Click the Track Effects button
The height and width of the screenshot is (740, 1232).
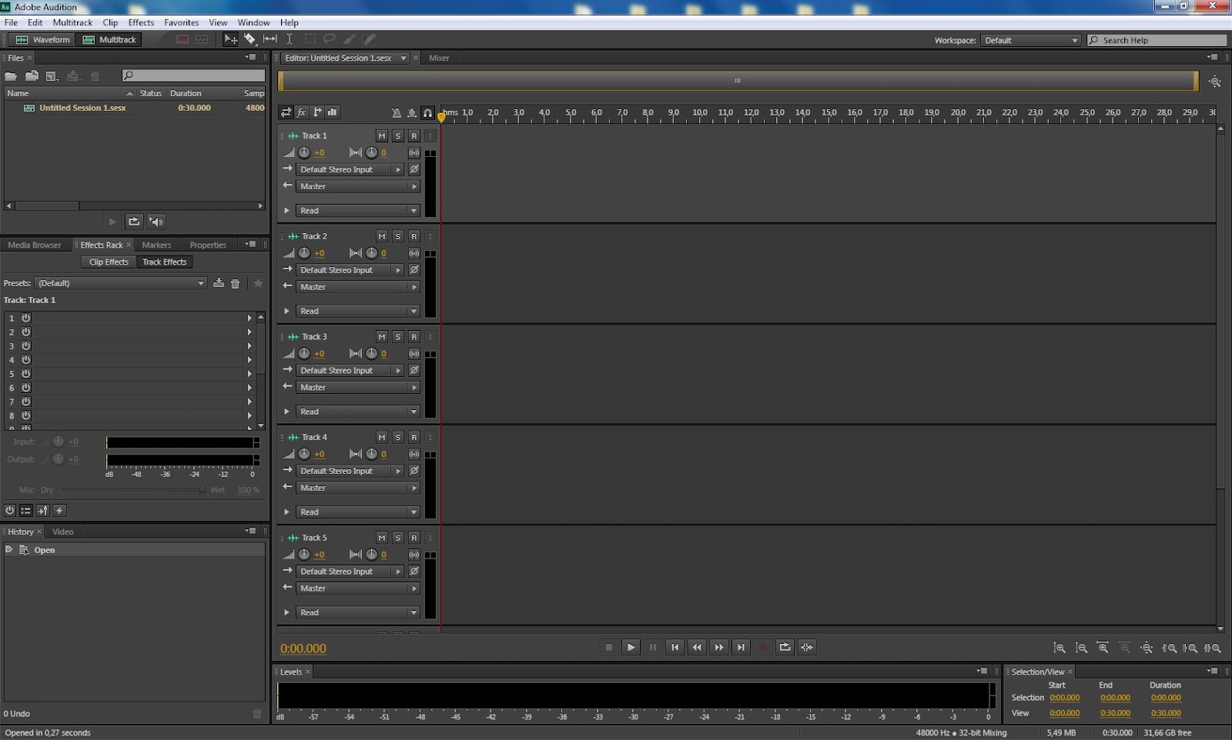(x=165, y=262)
